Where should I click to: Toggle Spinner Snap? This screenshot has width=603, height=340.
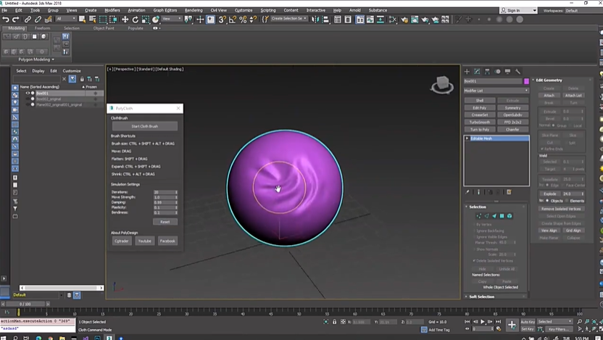tap(253, 20)
